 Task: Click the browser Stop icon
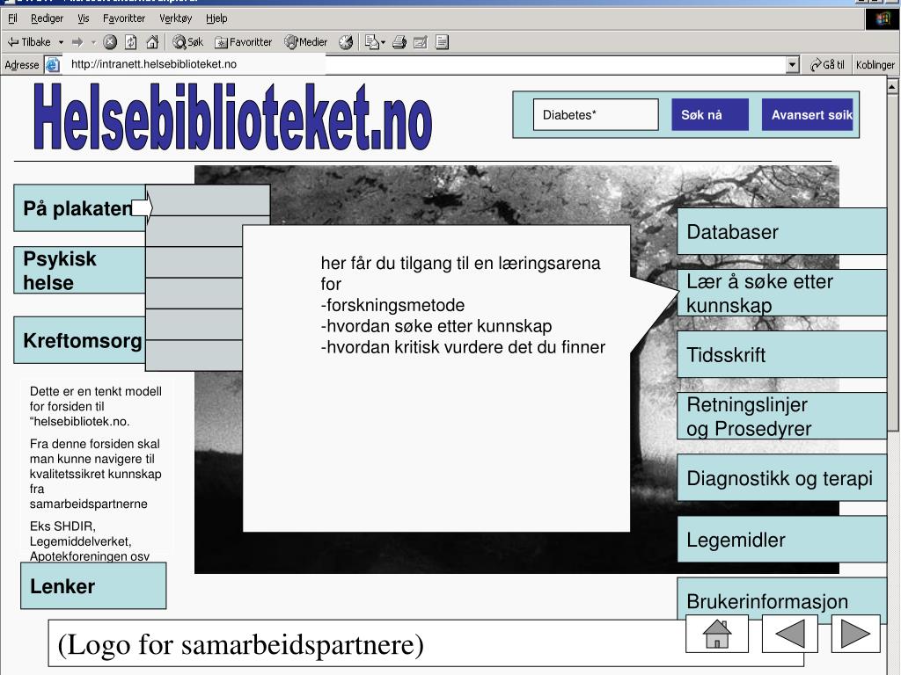tap(110, 42)
